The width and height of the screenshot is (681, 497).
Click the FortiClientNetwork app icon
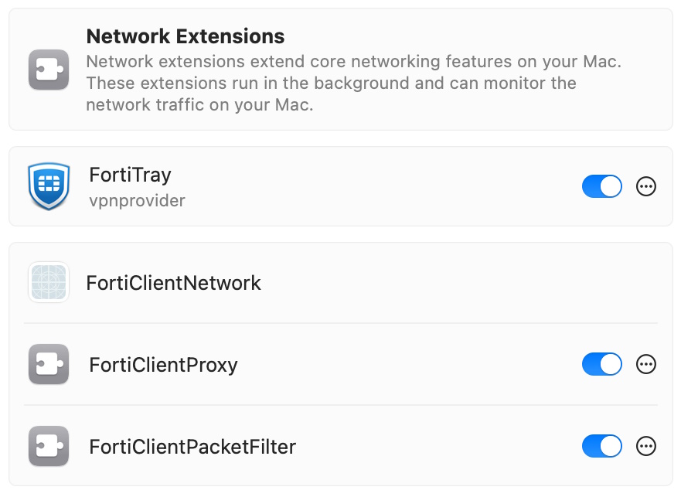tap(49, 282)
